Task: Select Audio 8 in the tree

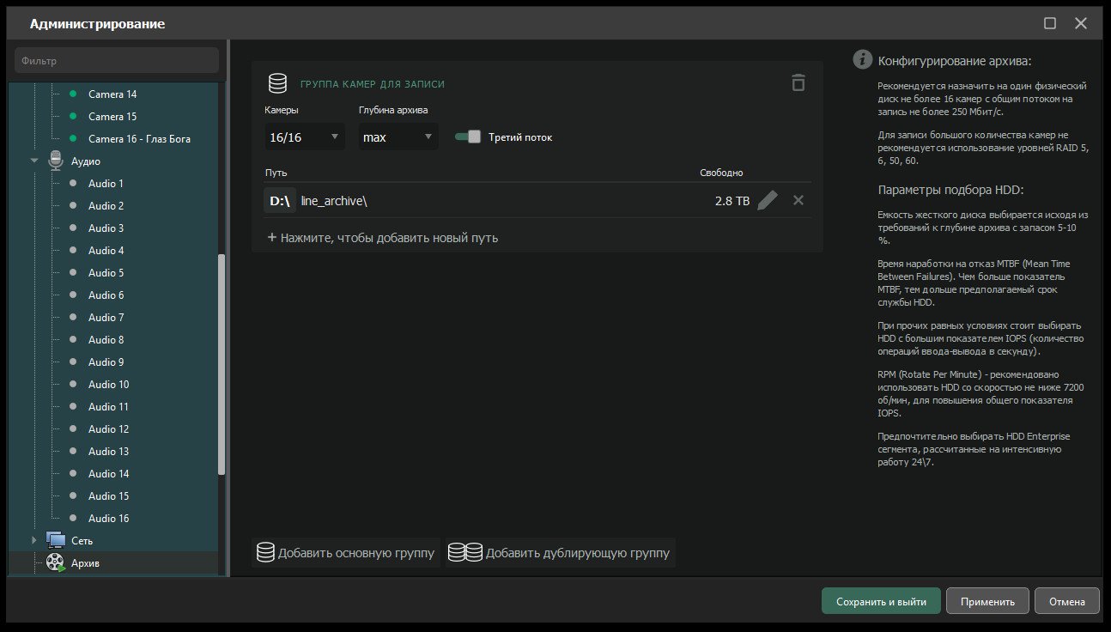Action: 106,339
